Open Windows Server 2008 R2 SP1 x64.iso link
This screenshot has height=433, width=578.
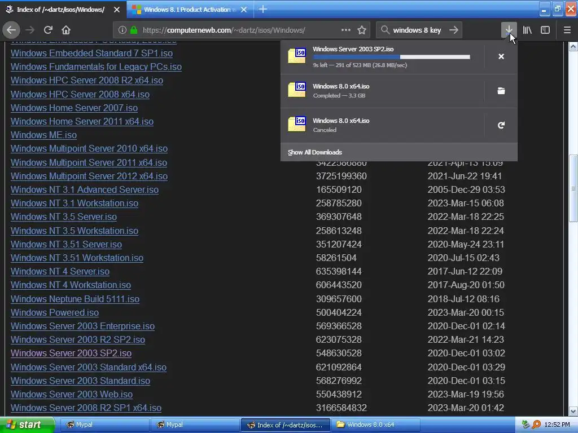(86, 408)
